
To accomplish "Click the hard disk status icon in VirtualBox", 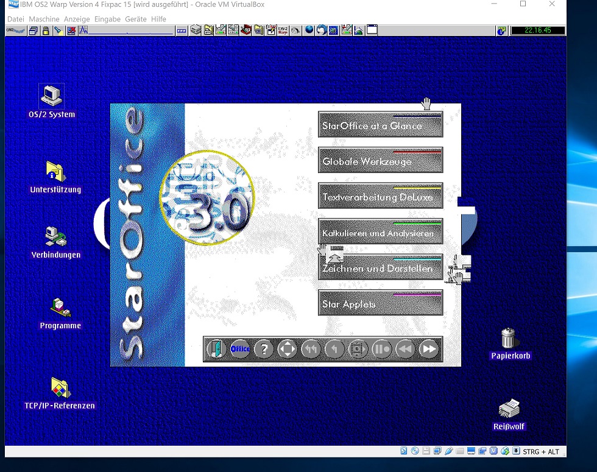I will [x=404, y=451].
